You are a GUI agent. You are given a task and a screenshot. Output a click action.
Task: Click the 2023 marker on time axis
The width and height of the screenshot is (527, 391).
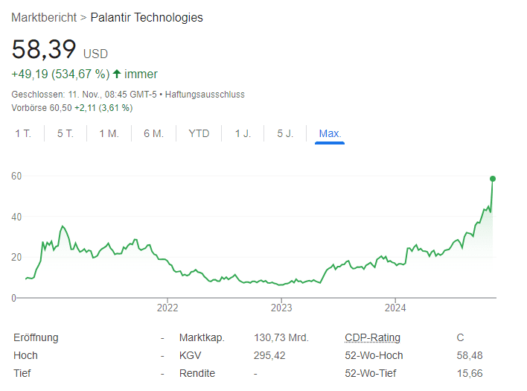[281, 308]
